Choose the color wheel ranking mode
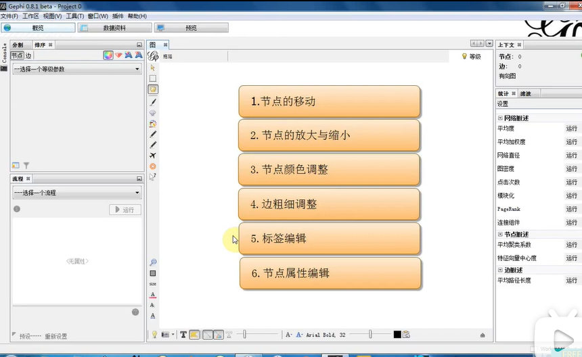This screenshot has height=357, width=582. tap(108, 55)
